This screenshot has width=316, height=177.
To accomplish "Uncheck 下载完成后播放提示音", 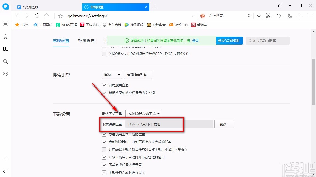I will click(104, 165).
